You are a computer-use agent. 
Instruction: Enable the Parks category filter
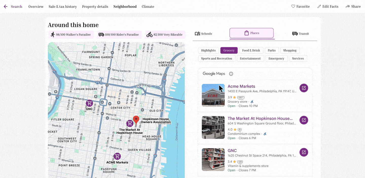[x=271, y=50]
